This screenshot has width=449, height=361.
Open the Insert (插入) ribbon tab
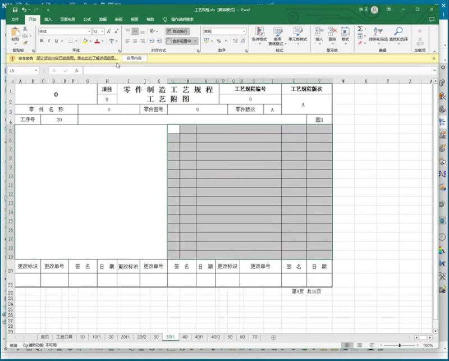(x=48, y=19)
